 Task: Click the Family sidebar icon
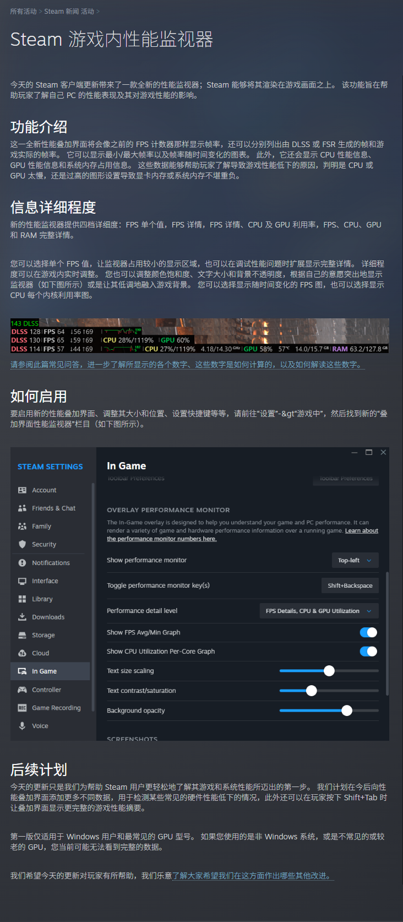[x=22, y=527]
